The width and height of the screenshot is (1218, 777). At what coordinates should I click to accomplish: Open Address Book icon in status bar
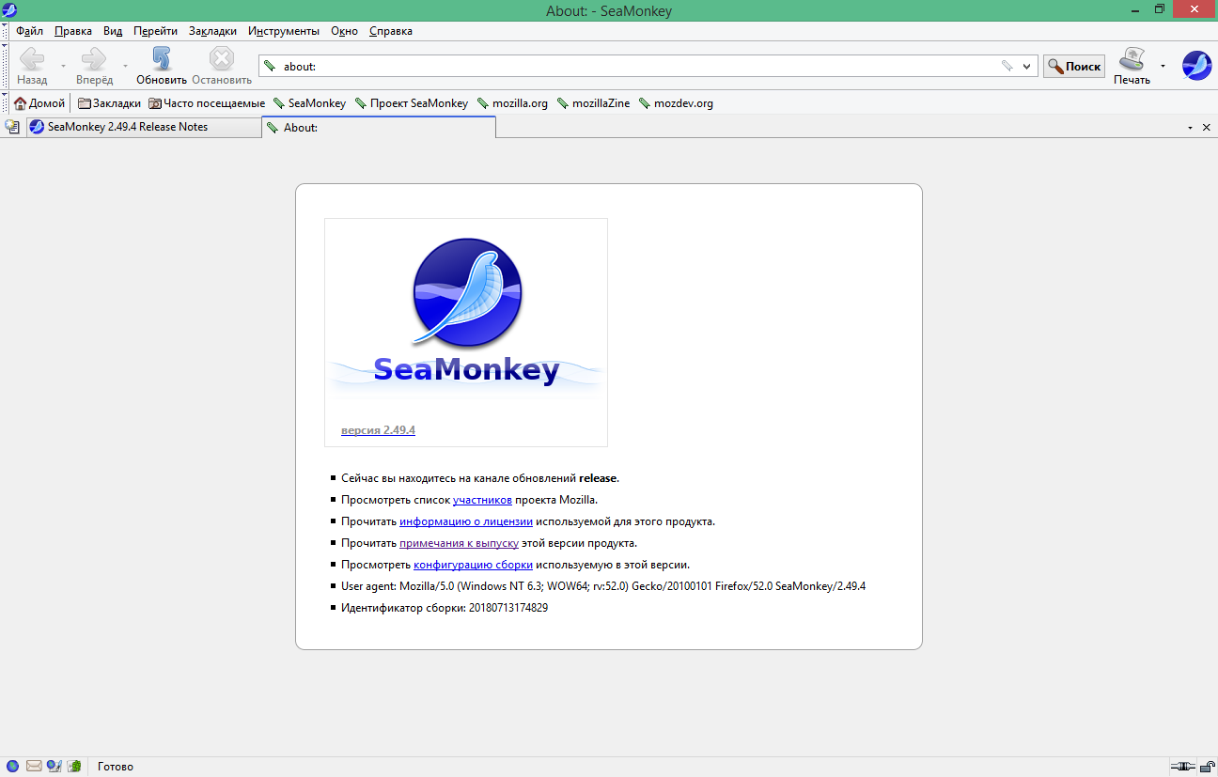click(74, 766)
